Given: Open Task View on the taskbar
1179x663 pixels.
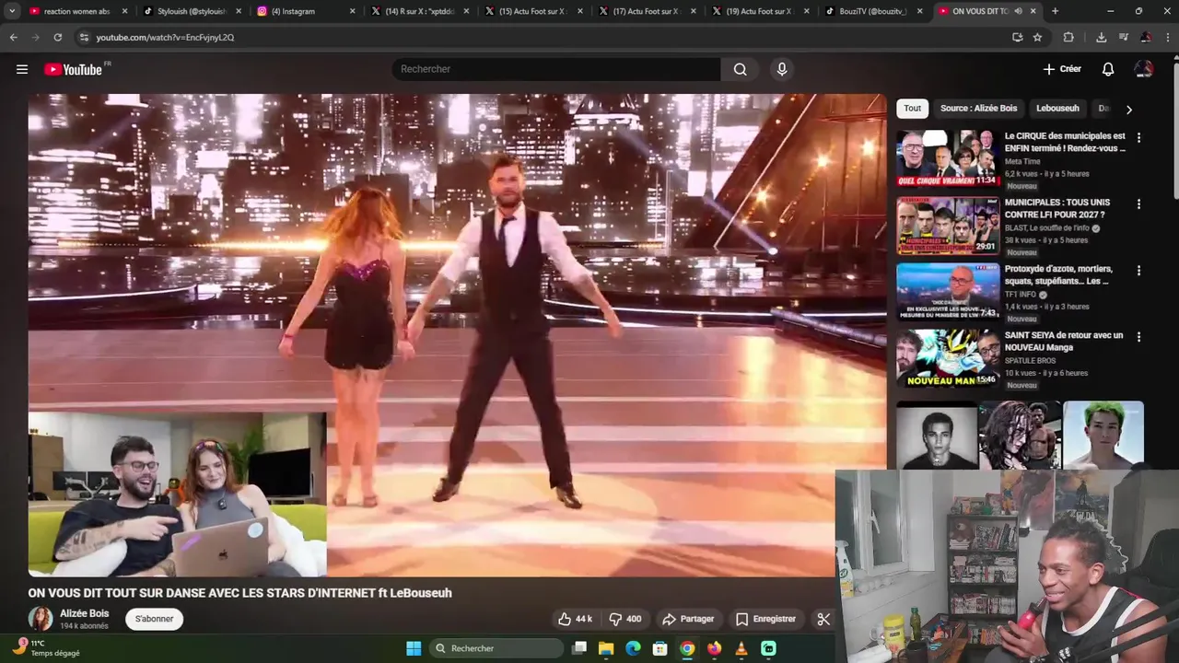Looking at the screenshot, I should coord(579,648).
